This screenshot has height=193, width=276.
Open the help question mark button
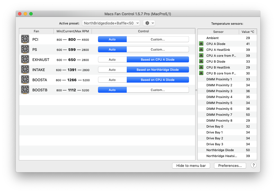pos(253,165)
